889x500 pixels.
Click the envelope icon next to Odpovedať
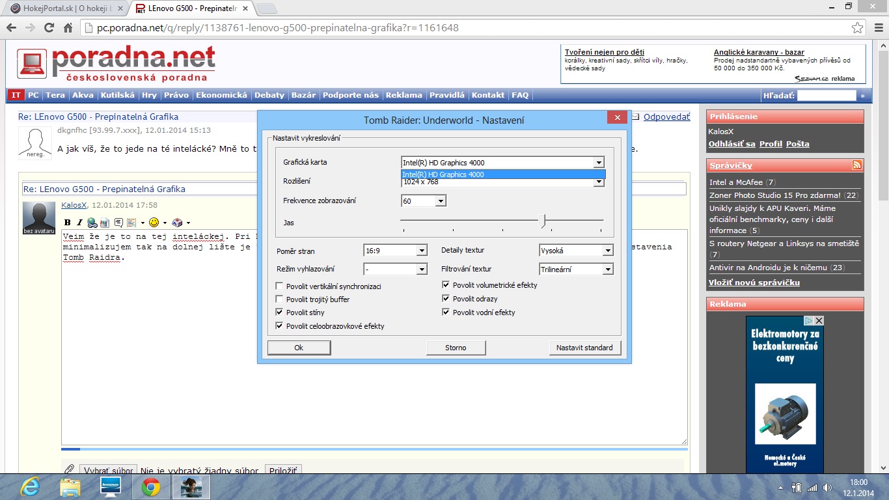click(636, 117)
